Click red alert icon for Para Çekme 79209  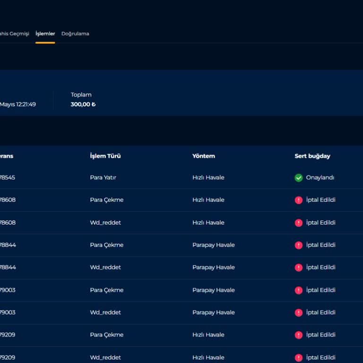[x=298, y=335]
